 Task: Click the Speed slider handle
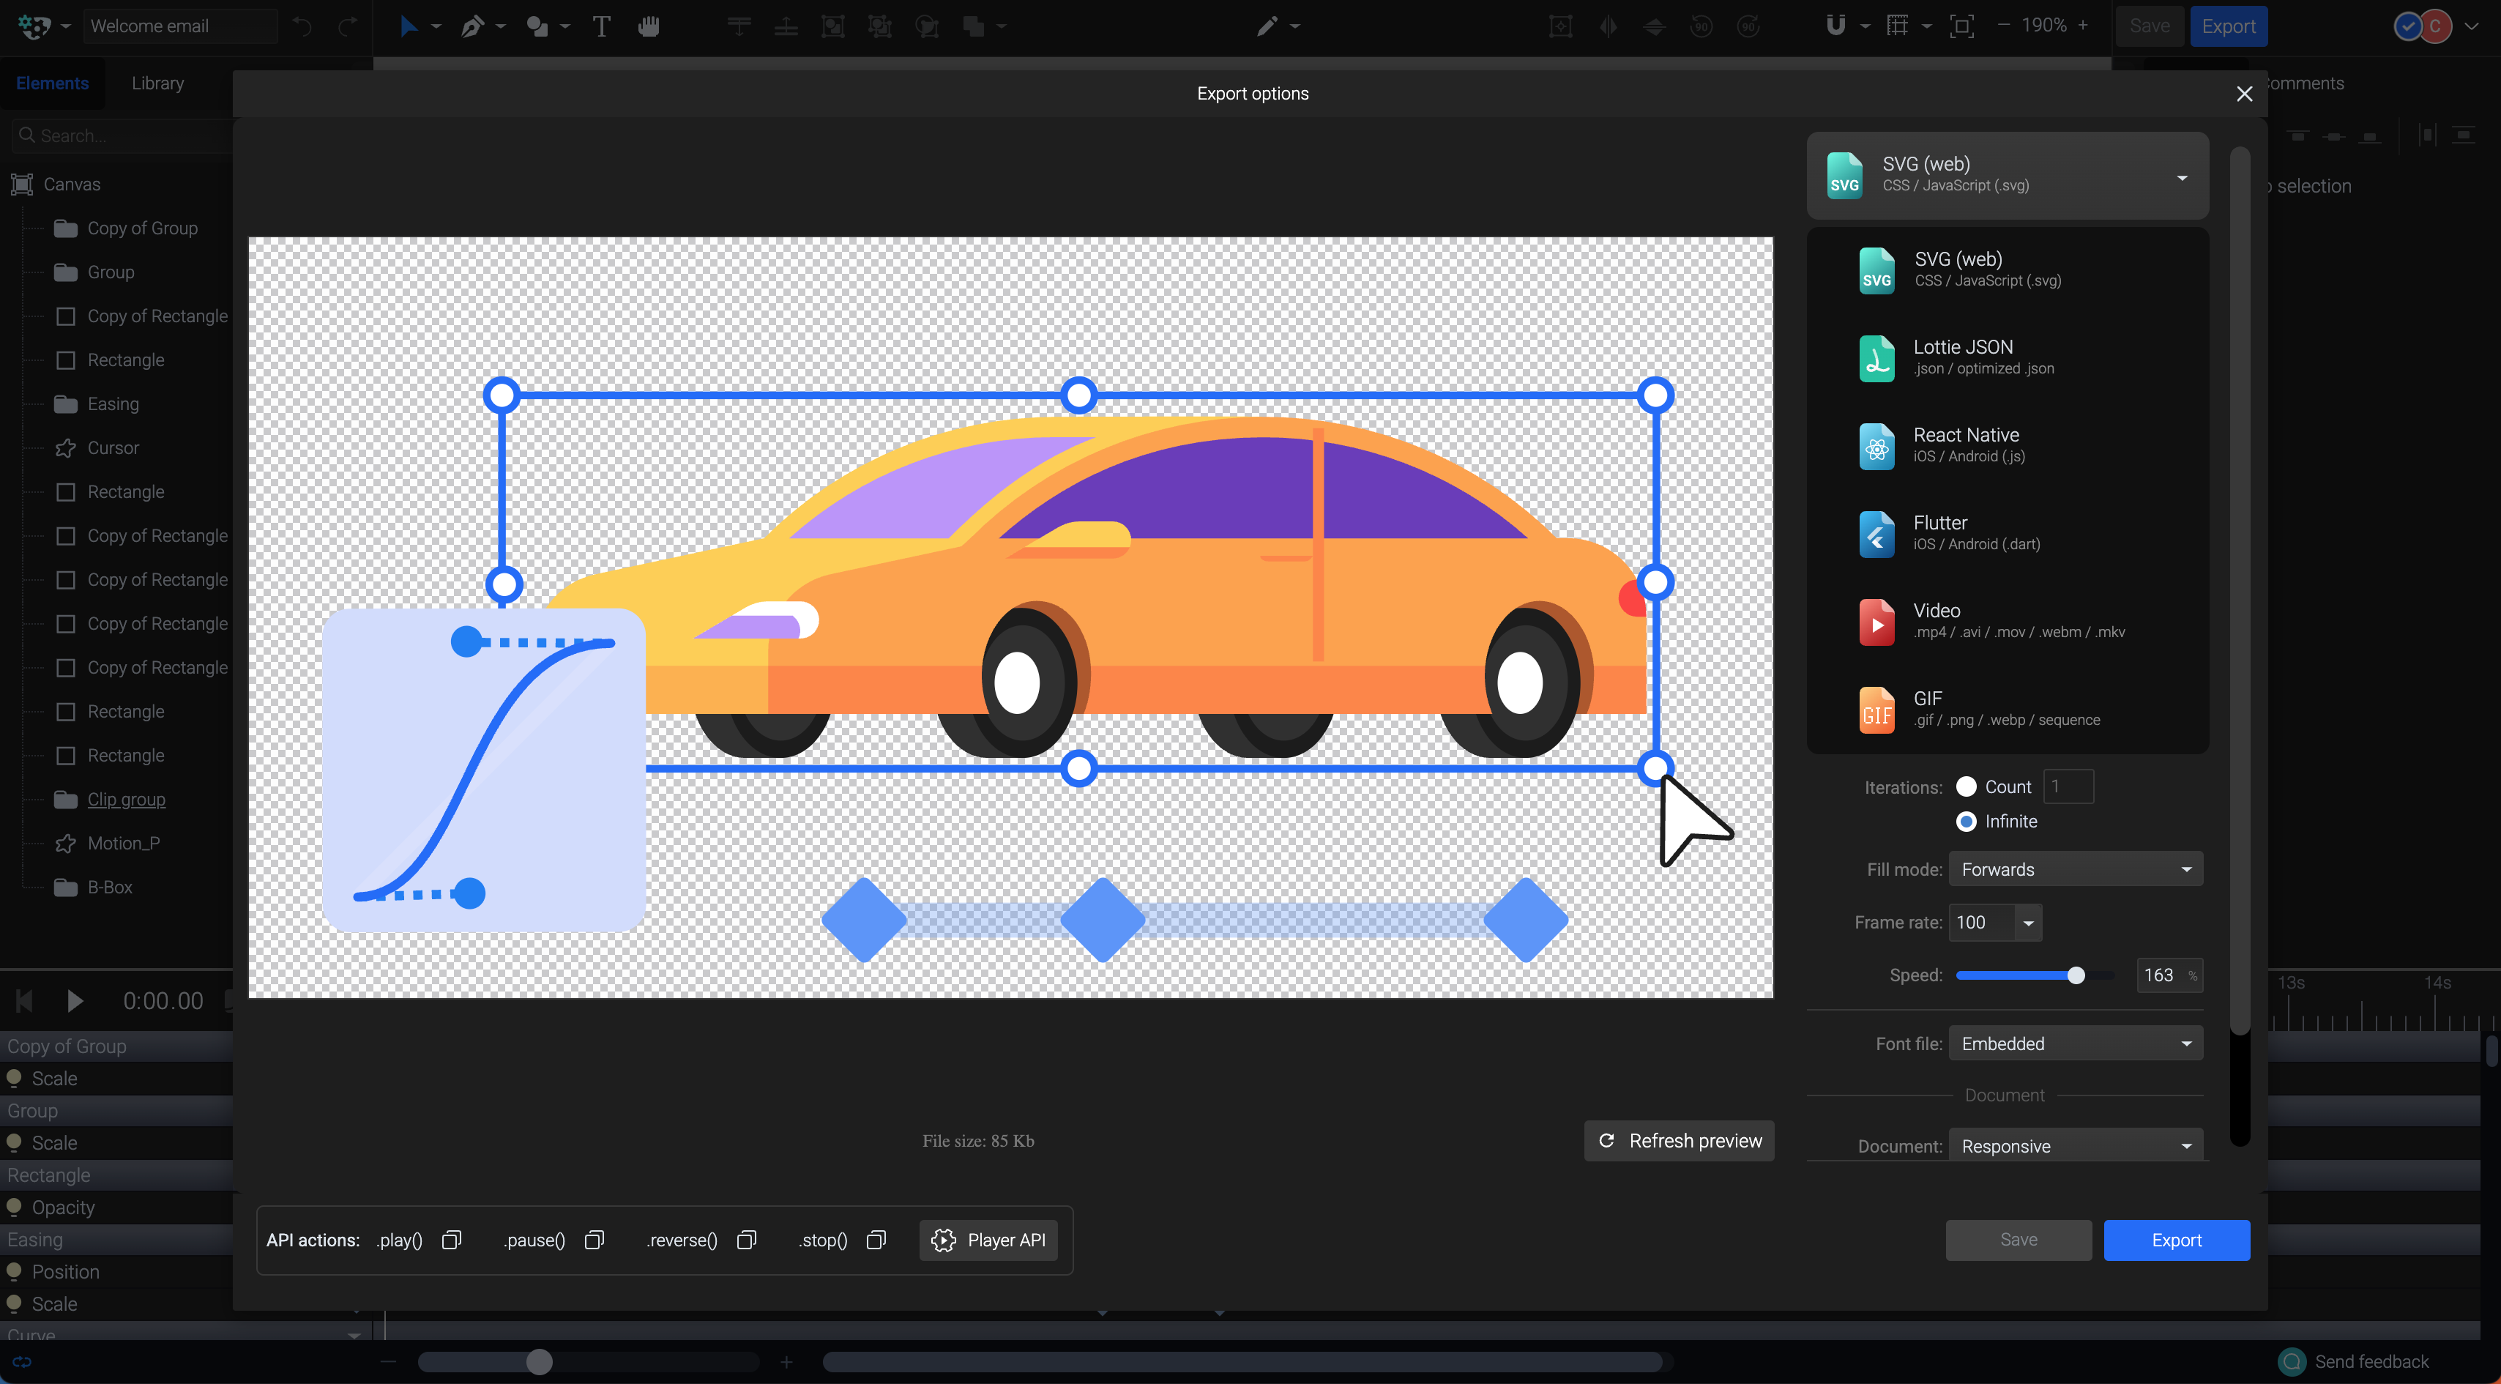pyautogui.click(x=2076, y=975)
